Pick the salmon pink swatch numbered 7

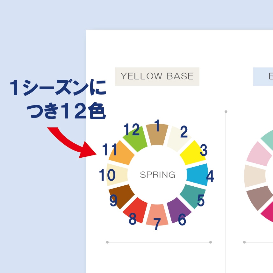pos(157,214)
